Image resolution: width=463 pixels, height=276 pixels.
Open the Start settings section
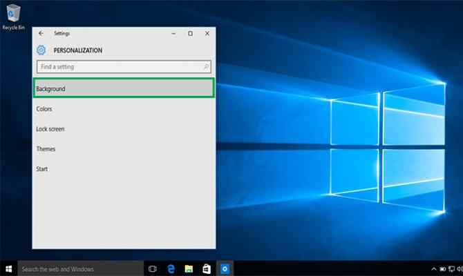pyautogui.click(x=41, y=169)
